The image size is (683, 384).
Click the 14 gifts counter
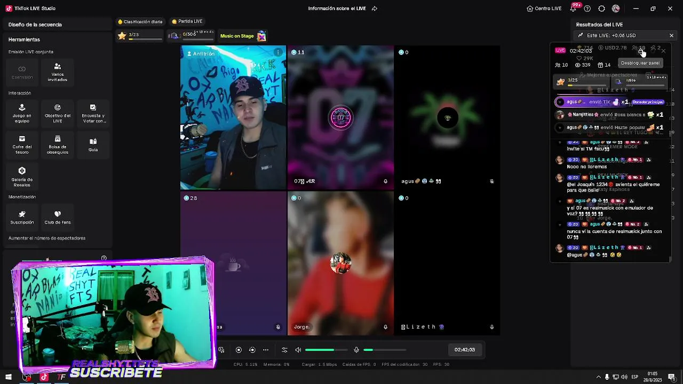604,65
